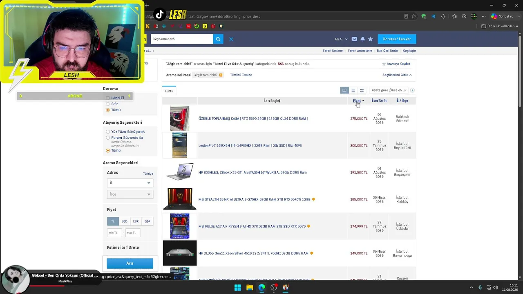Select the 'Tümü' results tab
This screenshot has width=523, height=294.
[169, 91]
